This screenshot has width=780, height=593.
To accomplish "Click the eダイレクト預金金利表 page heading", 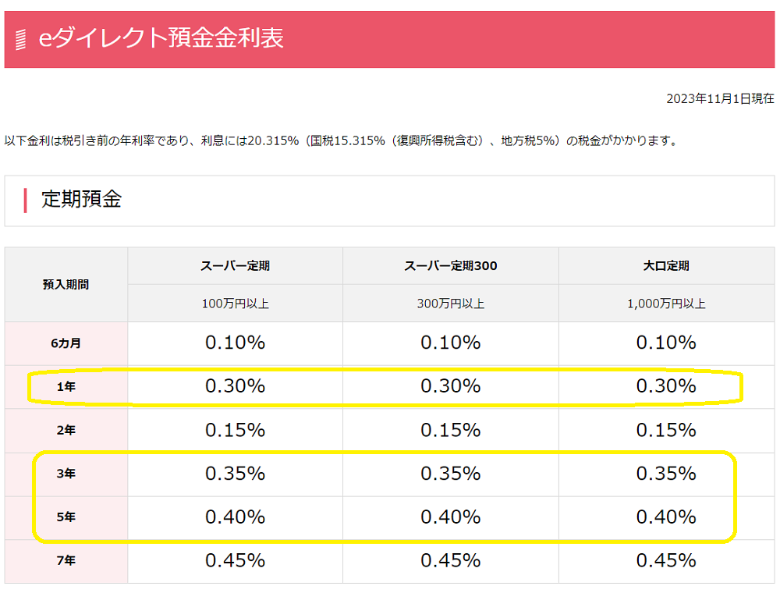I will 161,37.
